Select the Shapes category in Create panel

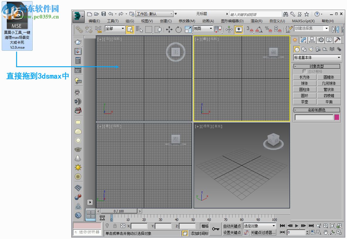(304, 49)
